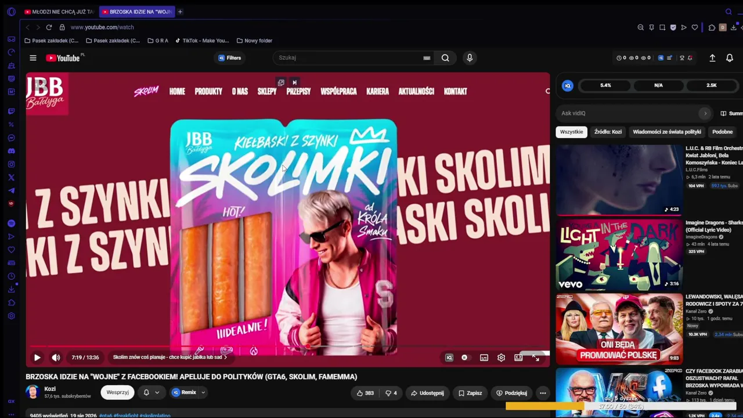Screen dimensions: 743x418
Task: Open Messenger from the Opera sidebar
Action: coord(11,138)
